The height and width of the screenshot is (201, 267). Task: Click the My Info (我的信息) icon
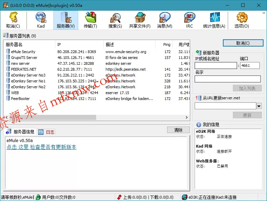click(x=198, y=124)
